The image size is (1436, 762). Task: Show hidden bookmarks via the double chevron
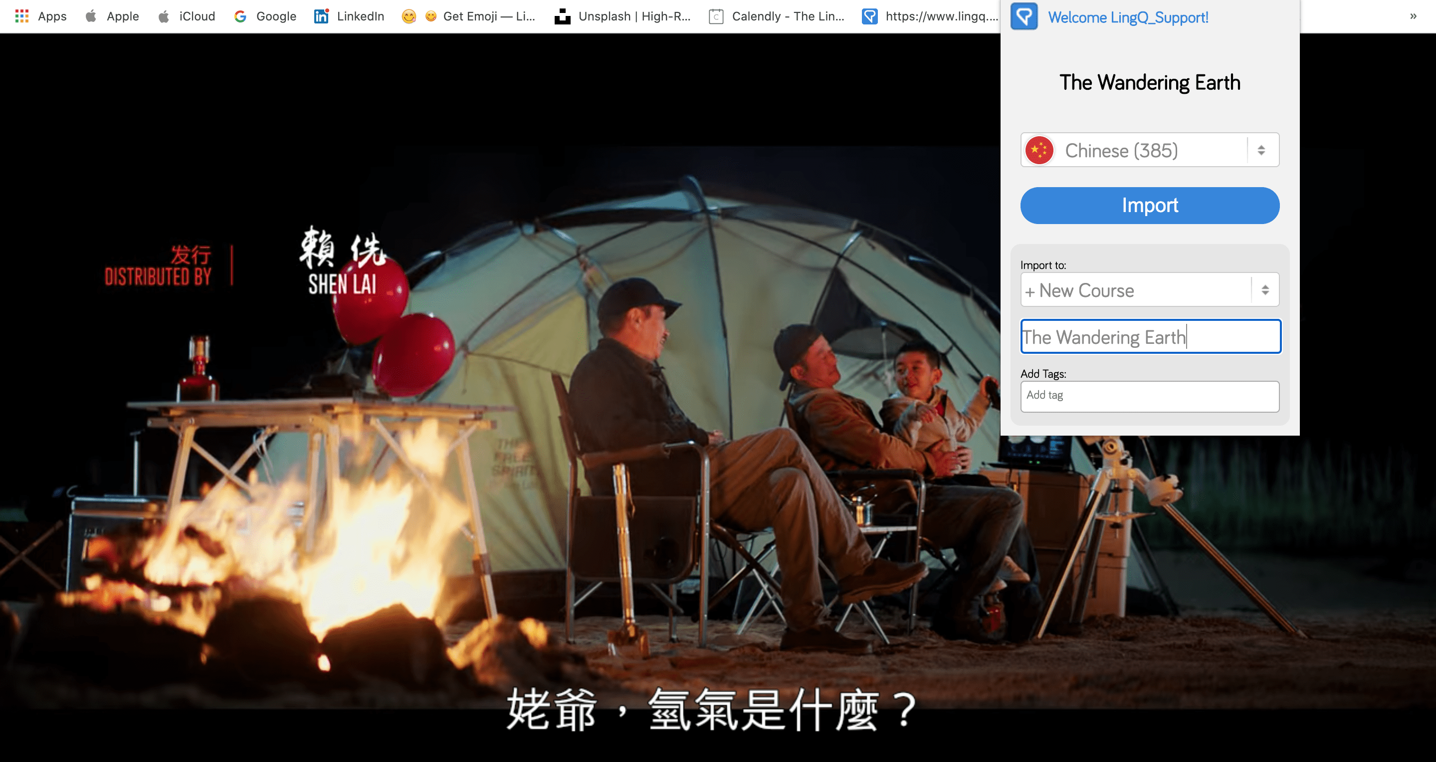point(1413,16)
